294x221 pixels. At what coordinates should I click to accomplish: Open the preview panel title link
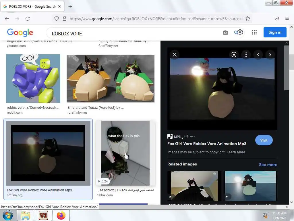click(207, 144)
